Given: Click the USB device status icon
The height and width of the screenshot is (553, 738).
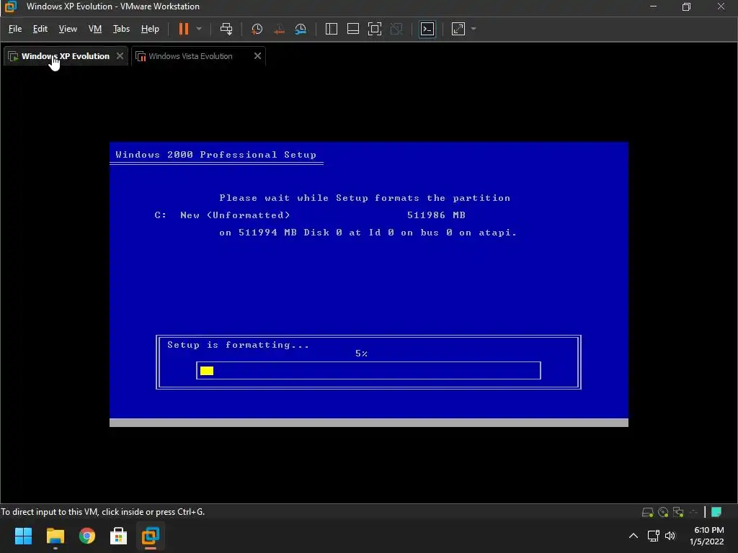Looking at the screenshot, I should click(x=694, y=512).
